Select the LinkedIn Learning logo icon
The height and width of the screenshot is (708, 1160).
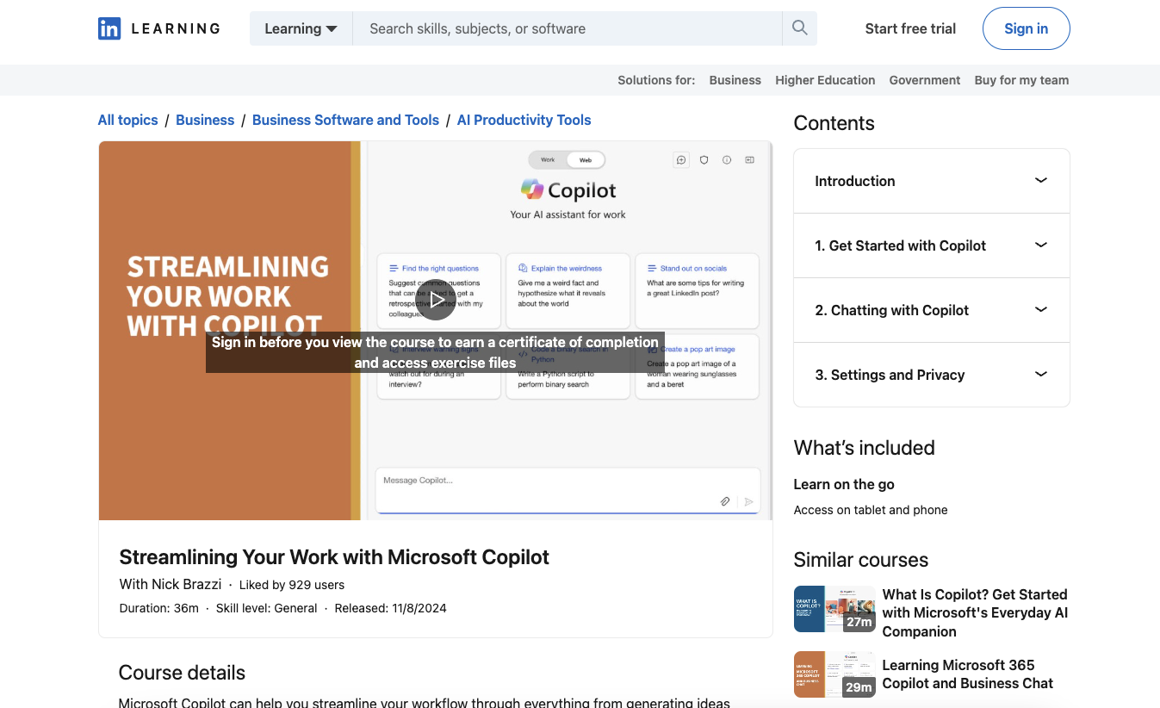pos(109,28)
